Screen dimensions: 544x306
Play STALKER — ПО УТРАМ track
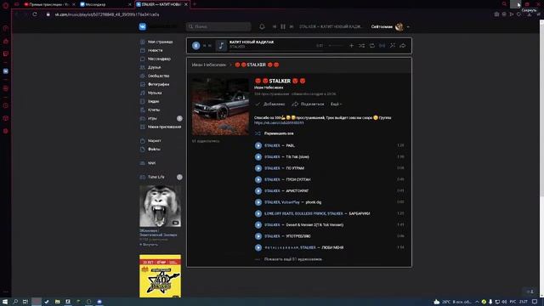click(258, 168)
